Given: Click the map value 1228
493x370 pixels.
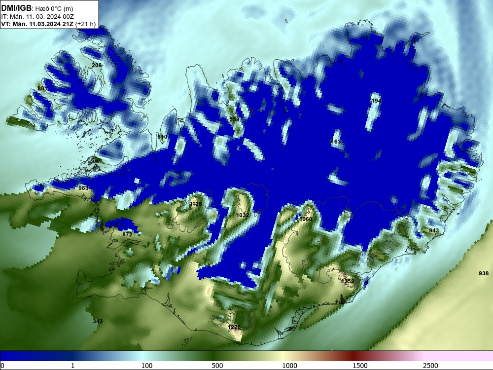Looking at the screenshot, I should pos(234,327).
